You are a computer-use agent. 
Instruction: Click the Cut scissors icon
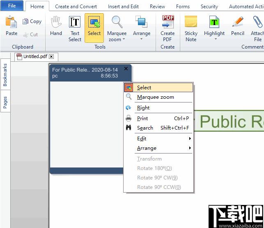click(26, 35)
